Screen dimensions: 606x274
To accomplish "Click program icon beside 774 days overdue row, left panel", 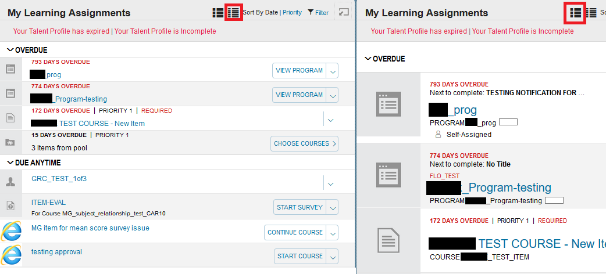I will (x=10, y=93).
